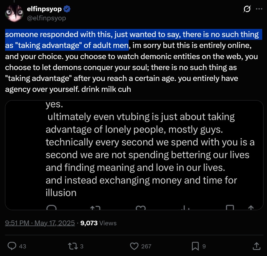View the 9,073 Views analytics
This screenshot has width=267, height=256.
98,223
